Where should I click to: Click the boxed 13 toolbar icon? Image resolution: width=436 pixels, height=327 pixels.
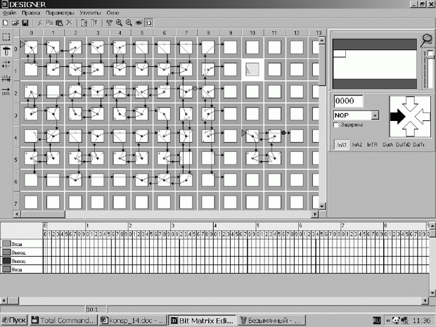[148, 23]
